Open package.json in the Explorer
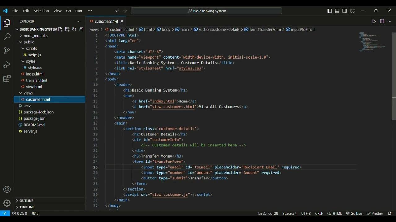The width and height of the screenshot is (396, 222). (x=49, y=118)
